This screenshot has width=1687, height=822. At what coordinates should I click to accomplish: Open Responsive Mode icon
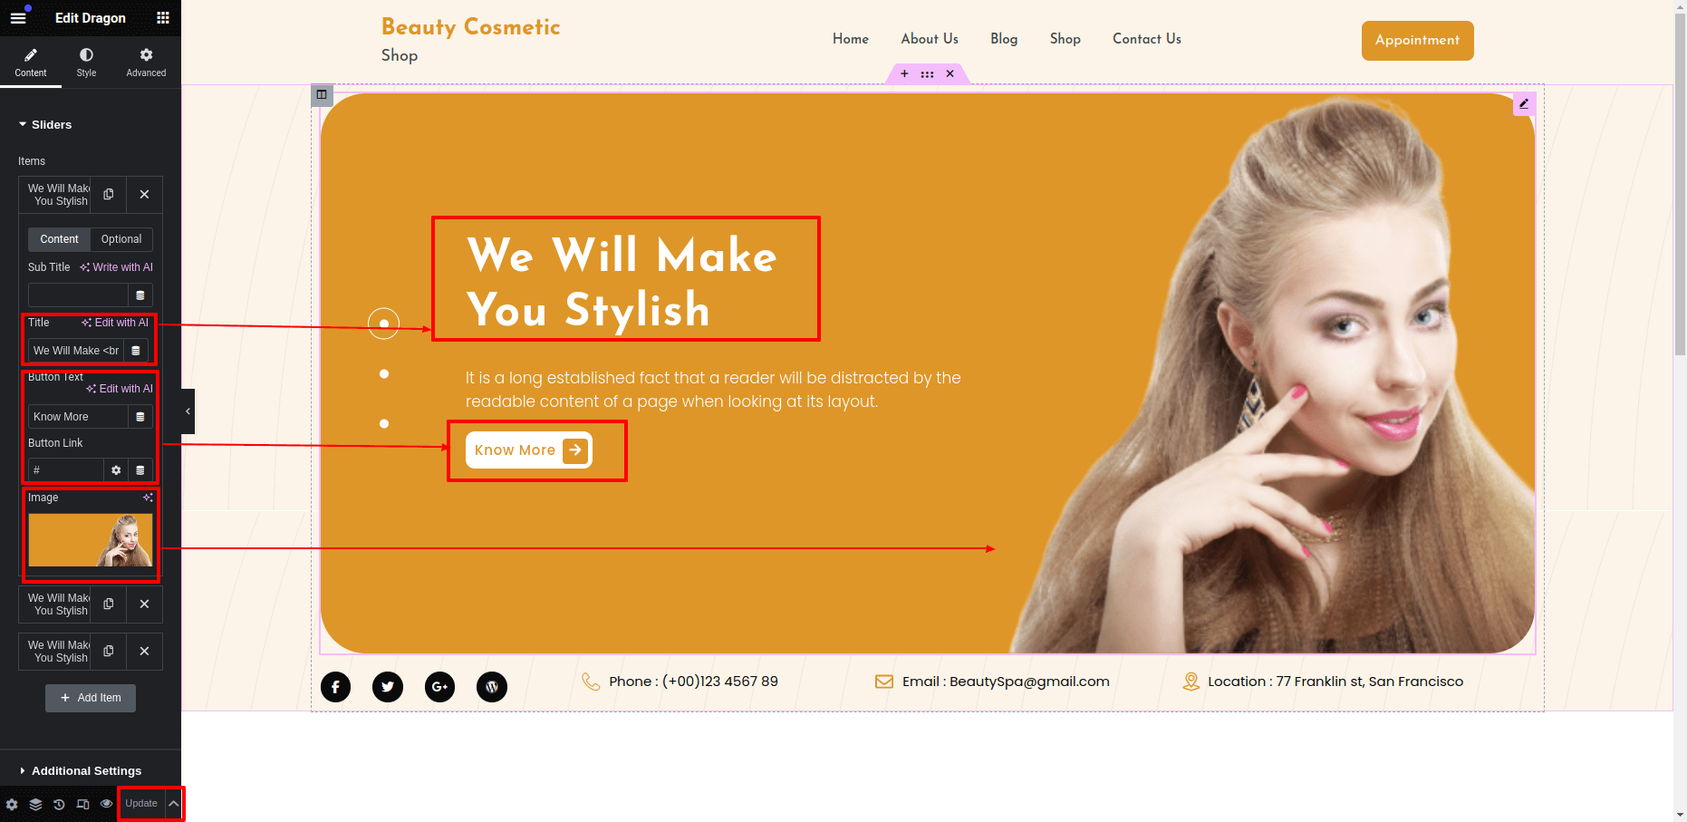click(x=82, y=804)
